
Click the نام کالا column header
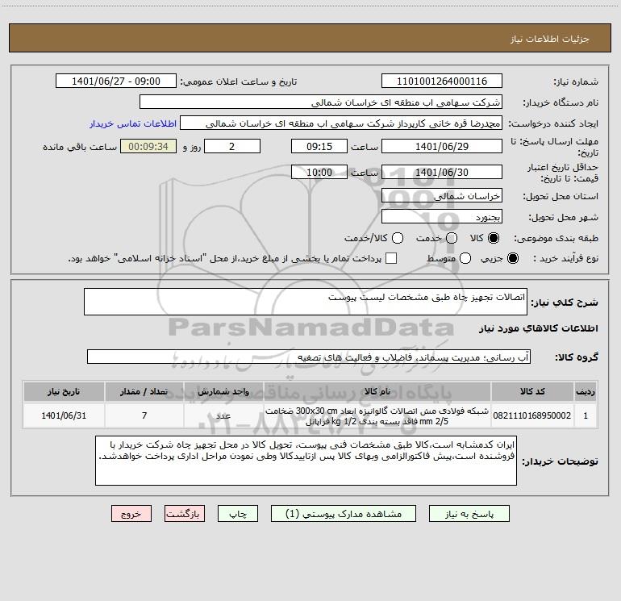377,391
